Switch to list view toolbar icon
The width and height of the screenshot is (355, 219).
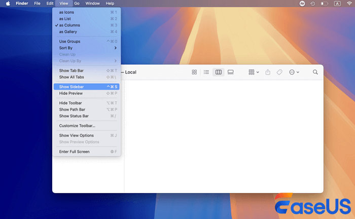tap(206, 72)
